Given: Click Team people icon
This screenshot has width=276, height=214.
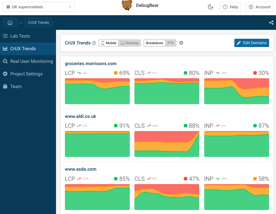Looking at the screenshot, I should coord(5,86).
